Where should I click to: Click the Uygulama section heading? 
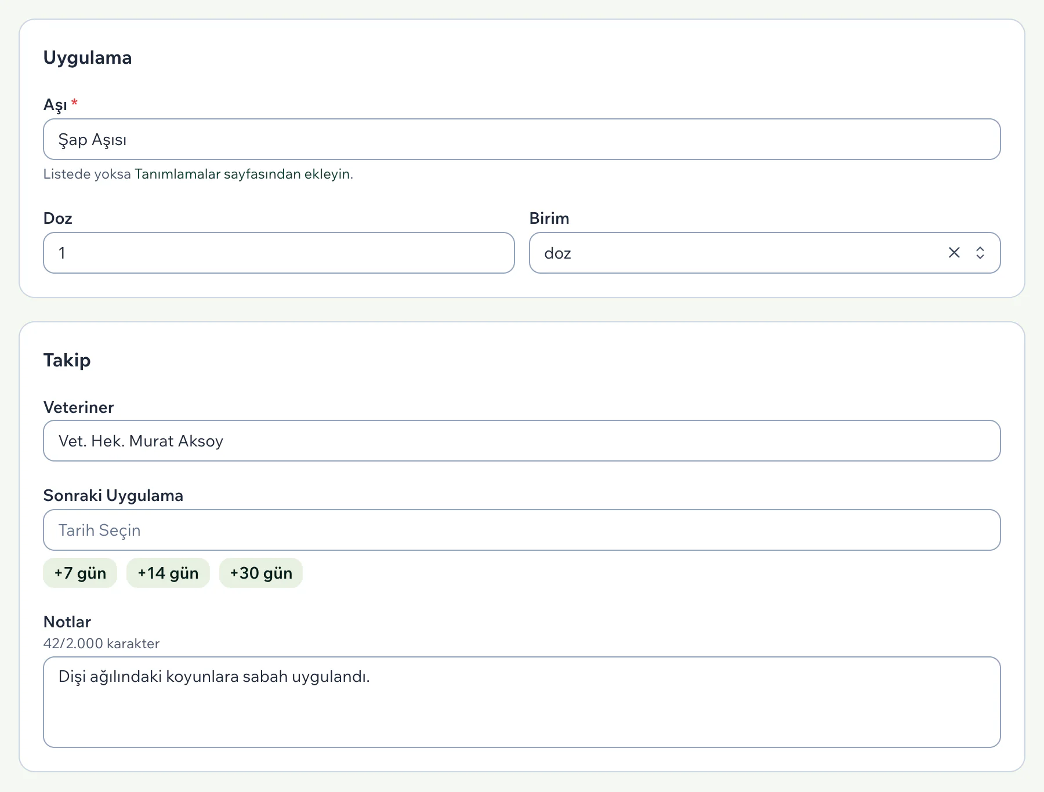[88, 58]
